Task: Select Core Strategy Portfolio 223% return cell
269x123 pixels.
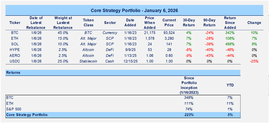Action: 189,114
